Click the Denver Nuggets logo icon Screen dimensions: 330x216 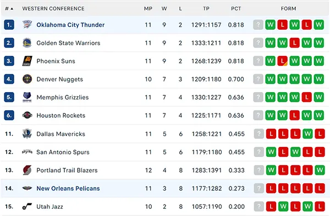[x=27, y=79]
